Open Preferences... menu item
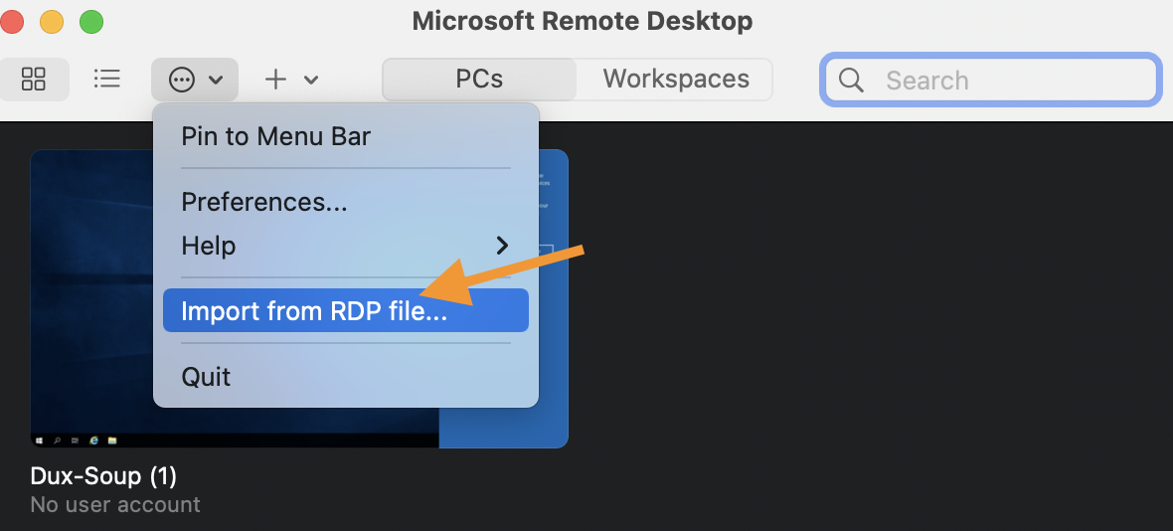The width and height of the screenshot is (1173, 531). tap(346, 202)
